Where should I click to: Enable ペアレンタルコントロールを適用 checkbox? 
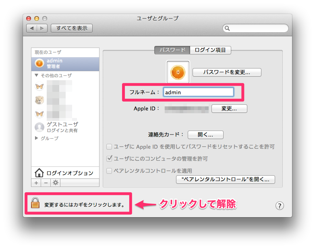109,171
